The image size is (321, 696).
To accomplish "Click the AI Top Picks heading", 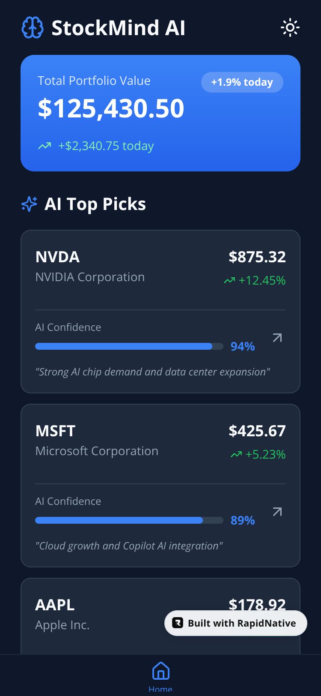I will 95,204.
